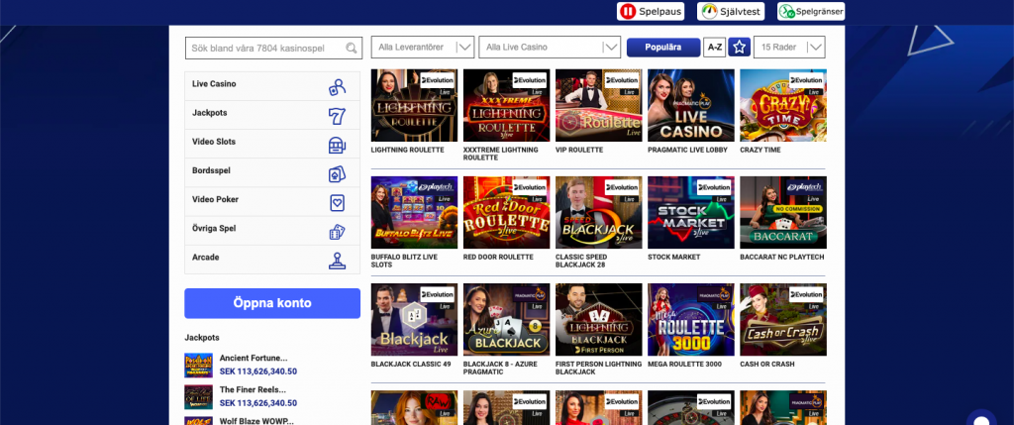This screenshot has height=425, width=1014.
Task: Click the LIGHTNING ROULETTE title text
Action: click(407, 150)
